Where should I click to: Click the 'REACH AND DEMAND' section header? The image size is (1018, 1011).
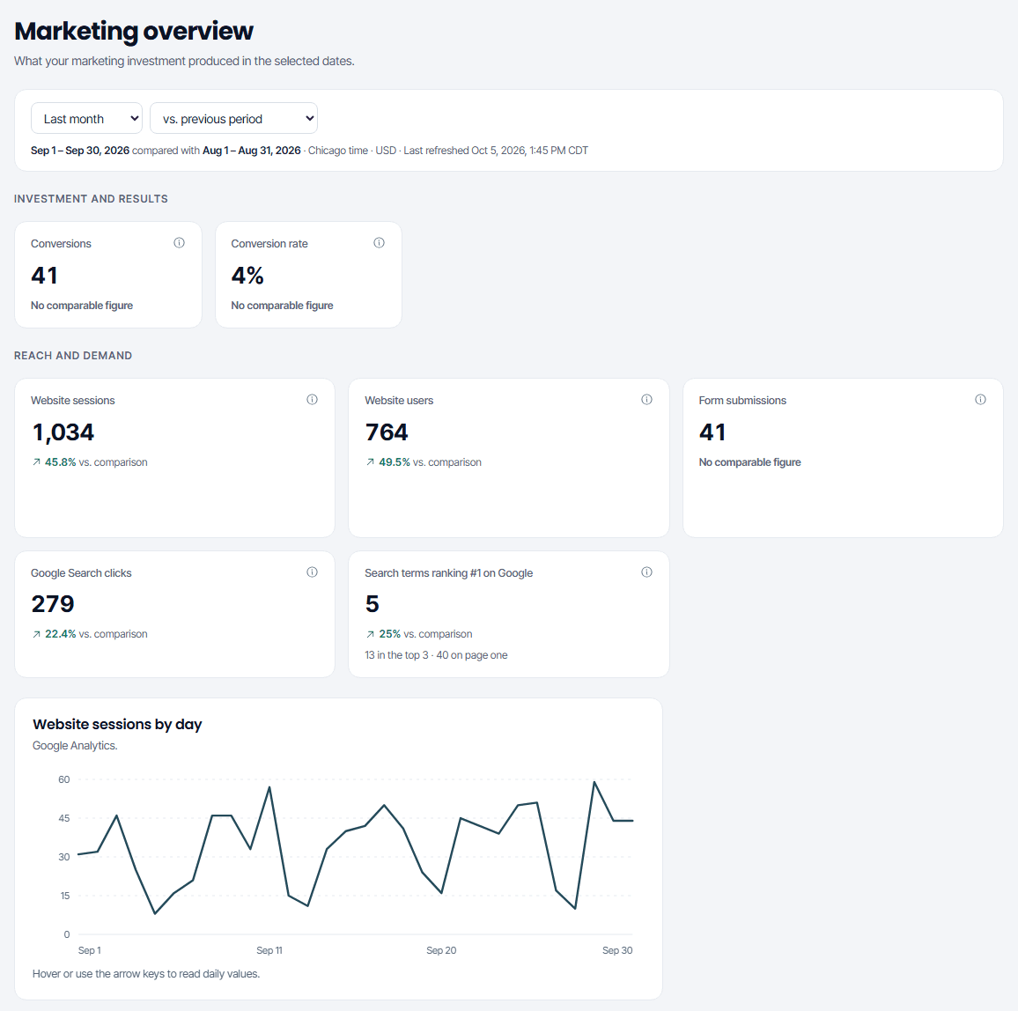[x=73, y=356]
